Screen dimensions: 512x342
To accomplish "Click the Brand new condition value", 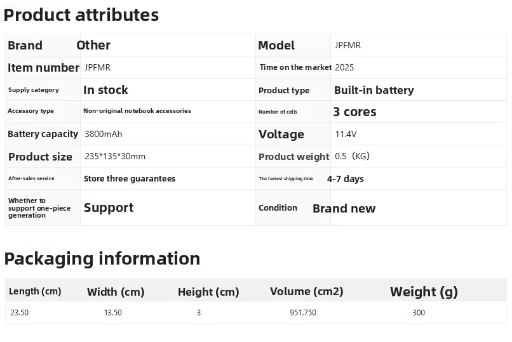I will (x=344, y=209).
